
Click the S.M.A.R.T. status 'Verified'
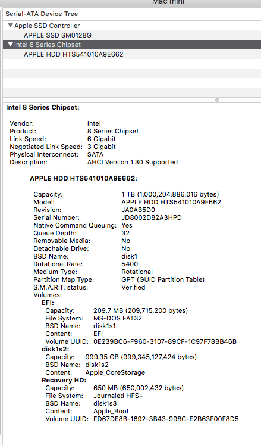coord(133,287)
